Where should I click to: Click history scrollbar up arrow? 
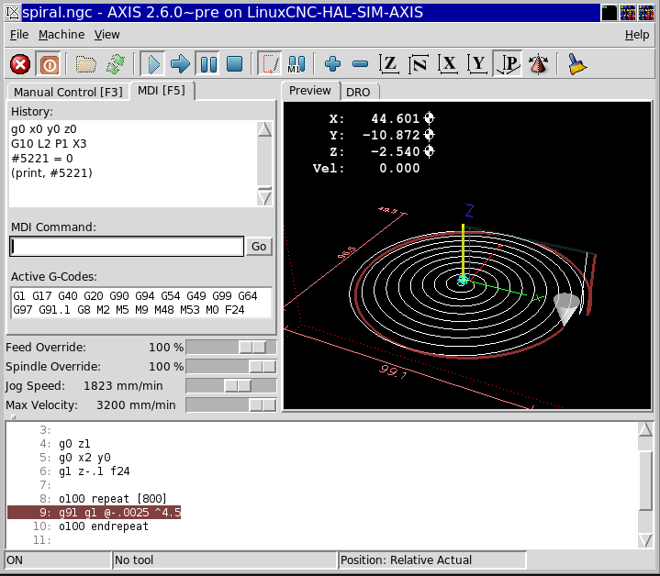point(264,129)
